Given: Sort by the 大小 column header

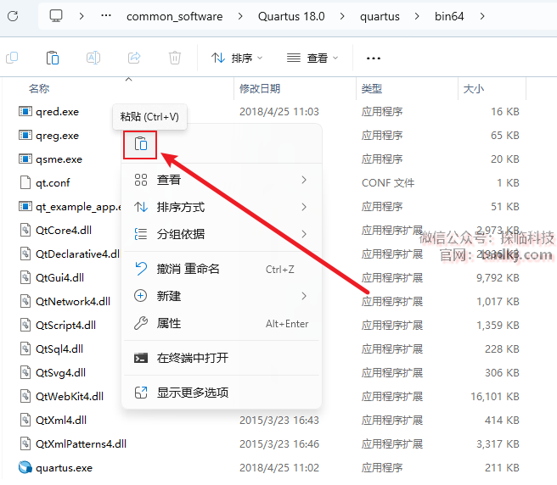Looking at the screenshot, I should click(x=474, y=88).
